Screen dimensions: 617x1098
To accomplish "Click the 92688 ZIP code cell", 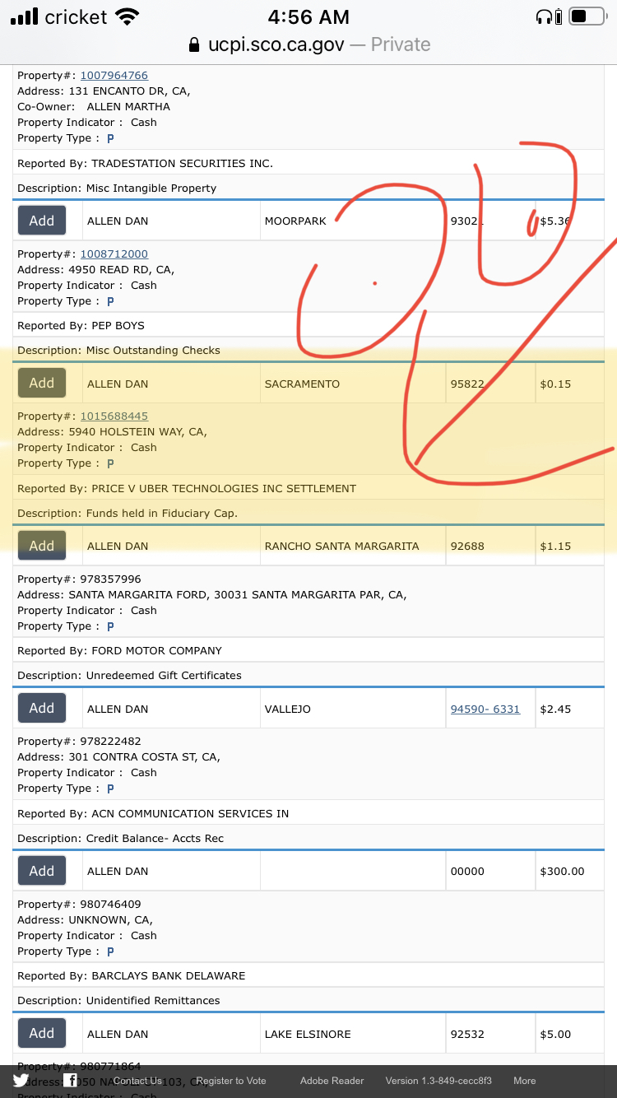I will point(490,546).
